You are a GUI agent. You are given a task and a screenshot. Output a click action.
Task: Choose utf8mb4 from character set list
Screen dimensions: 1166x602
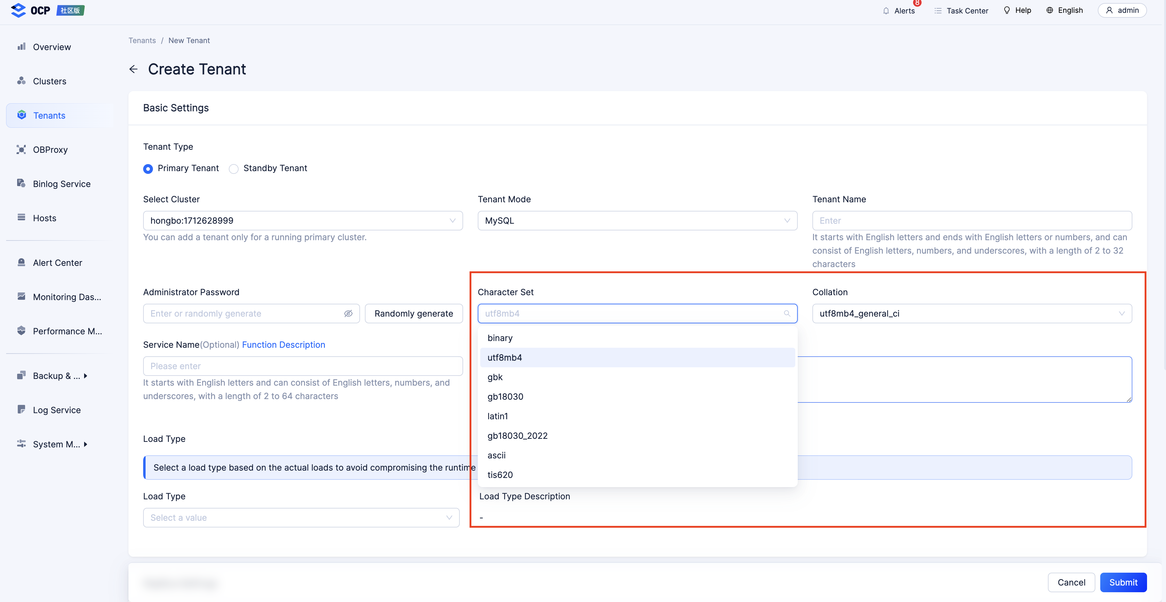(637, 357)
